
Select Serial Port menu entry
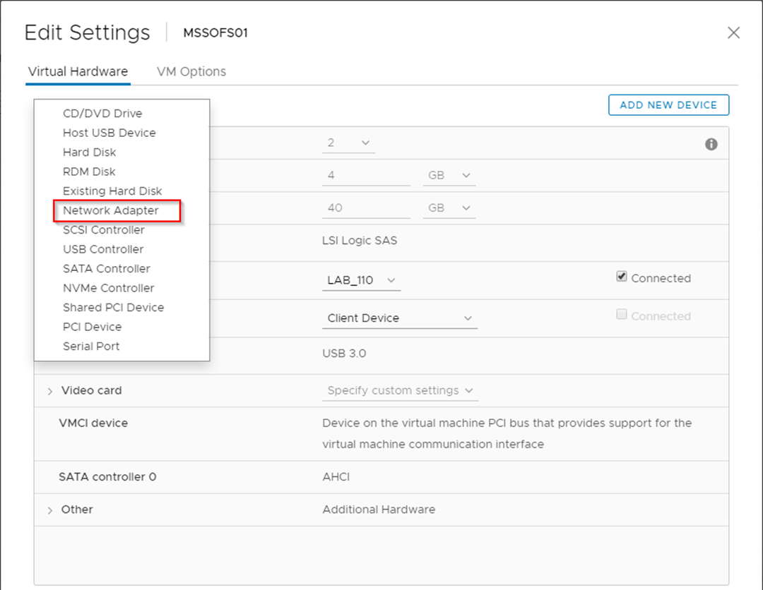coord(91,347)
